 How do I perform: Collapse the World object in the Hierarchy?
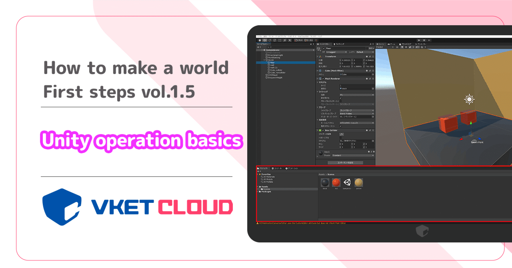[264, 60]
